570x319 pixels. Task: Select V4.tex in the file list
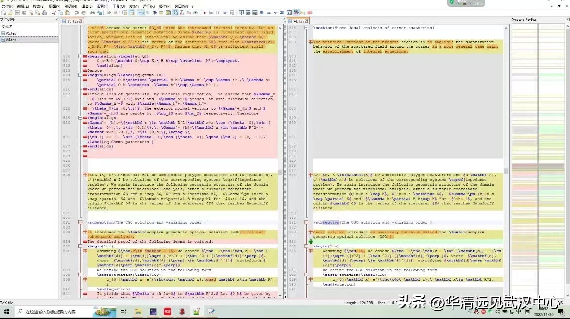11,40
